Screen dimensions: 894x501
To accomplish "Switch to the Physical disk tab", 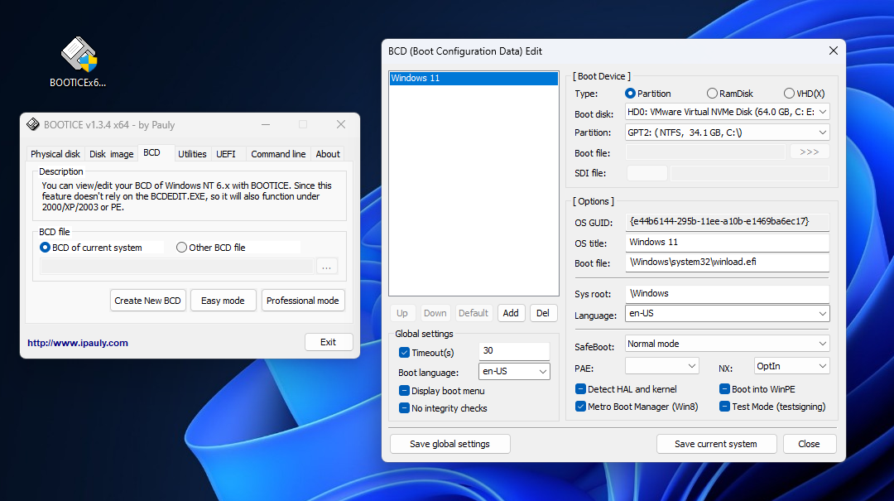I will point(55,154).
